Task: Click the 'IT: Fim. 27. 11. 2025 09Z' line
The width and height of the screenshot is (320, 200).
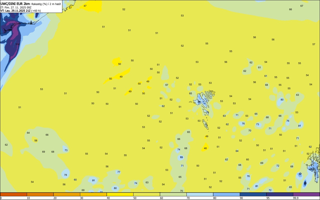Action: pyautogui.click(x=16, y=7)
